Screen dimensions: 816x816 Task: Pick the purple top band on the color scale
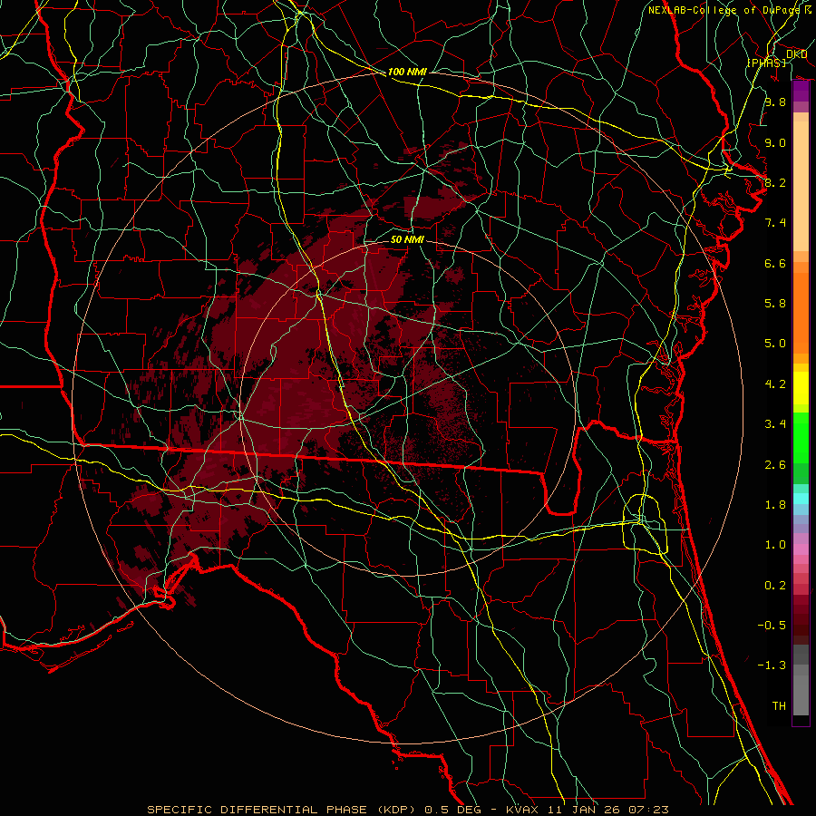point(801,91)
